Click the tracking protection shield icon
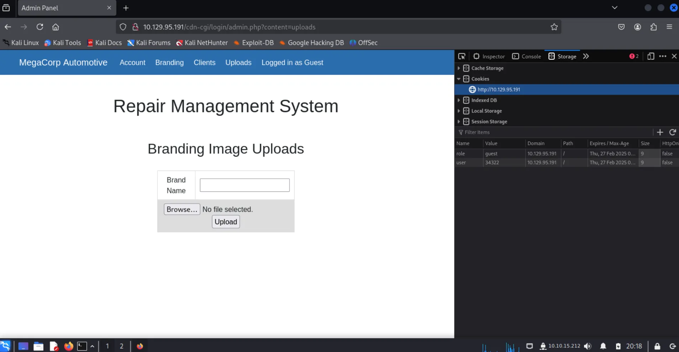This screenshot has height=352, width=679. pos(123,27)
